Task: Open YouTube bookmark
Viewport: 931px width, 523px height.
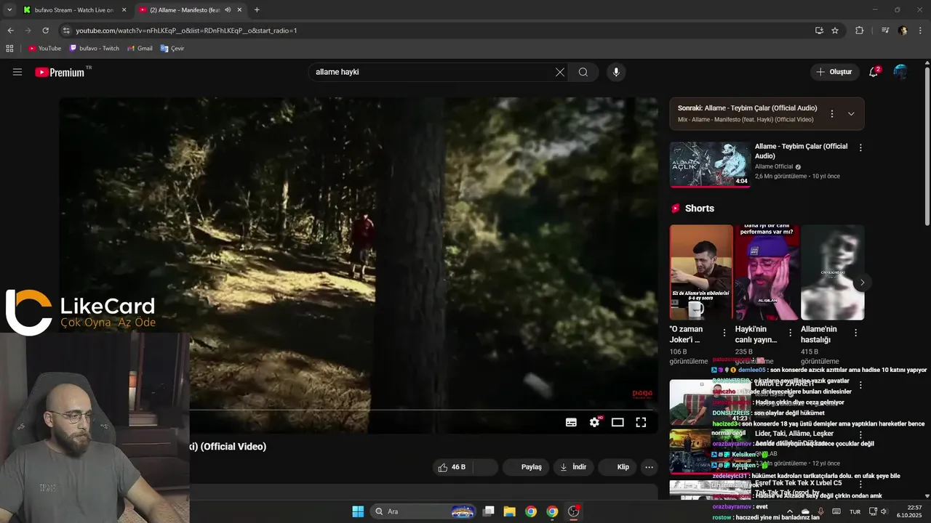Action: 44,49
